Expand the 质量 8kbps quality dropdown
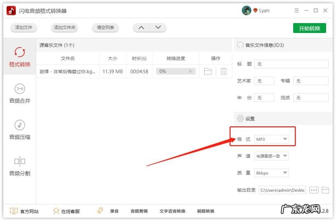The height and width of the screenshot is (221, 336). 271,173
